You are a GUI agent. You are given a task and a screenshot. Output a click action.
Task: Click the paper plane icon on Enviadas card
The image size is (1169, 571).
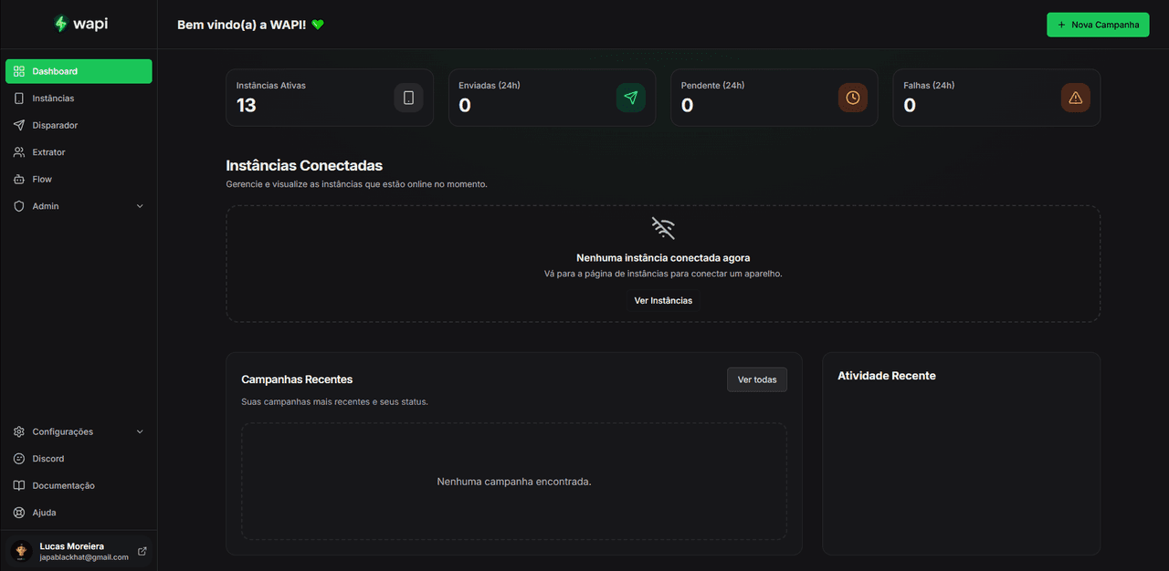tap(631, 98)
